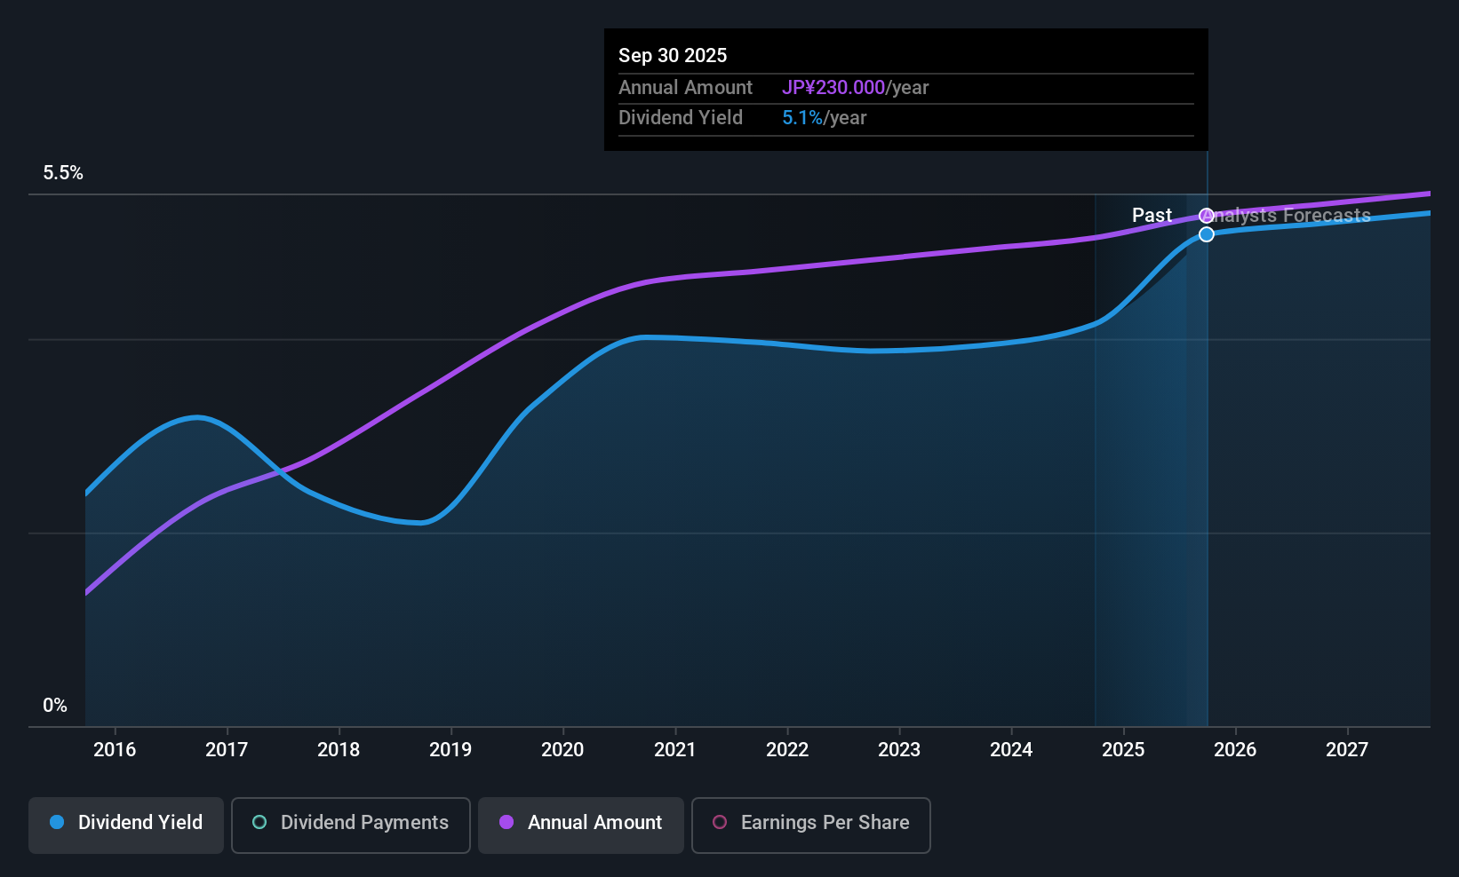Click the 5.5% y-axis label
This screenshot has height=877, width=1459.
pyautogui.click(x=63, y=173)
